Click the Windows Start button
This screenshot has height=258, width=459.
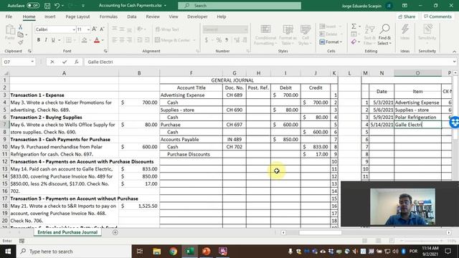click(8, 252)
